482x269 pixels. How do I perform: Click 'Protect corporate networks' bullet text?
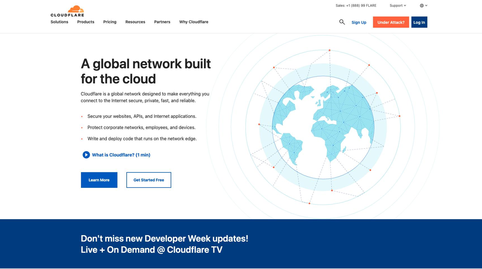142,128
